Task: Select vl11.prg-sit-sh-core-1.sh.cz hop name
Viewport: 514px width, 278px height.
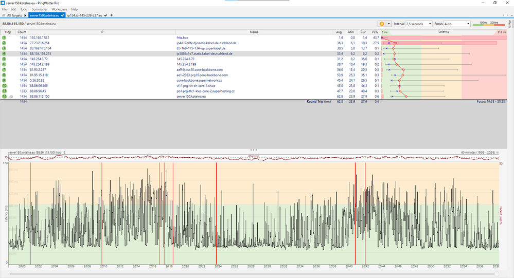Action: pyautogui.click(x=196, y=86)
